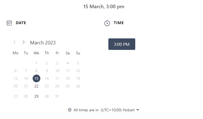Click the date 27 in the calendar
Image resolution: width=203 pixels, height=119 pixels.
[16, 96]
